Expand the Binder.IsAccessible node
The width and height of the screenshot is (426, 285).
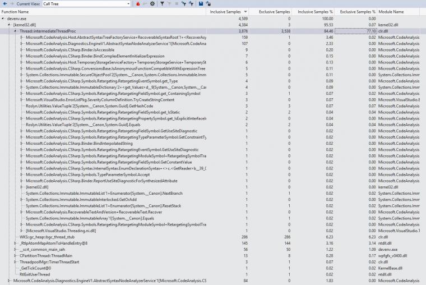21,50
